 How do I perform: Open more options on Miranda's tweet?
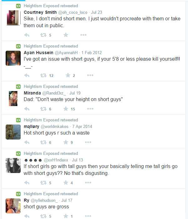point(90,109)
